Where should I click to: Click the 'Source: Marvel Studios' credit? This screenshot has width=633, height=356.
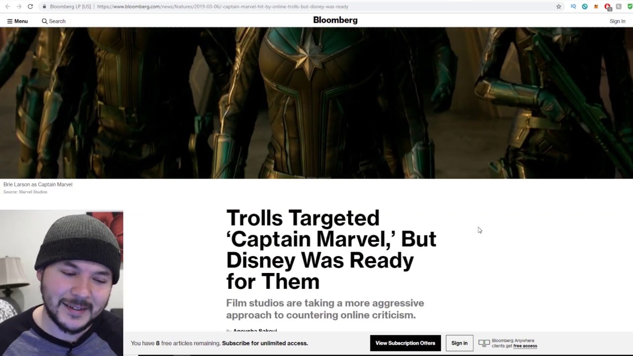coord(25,192)
